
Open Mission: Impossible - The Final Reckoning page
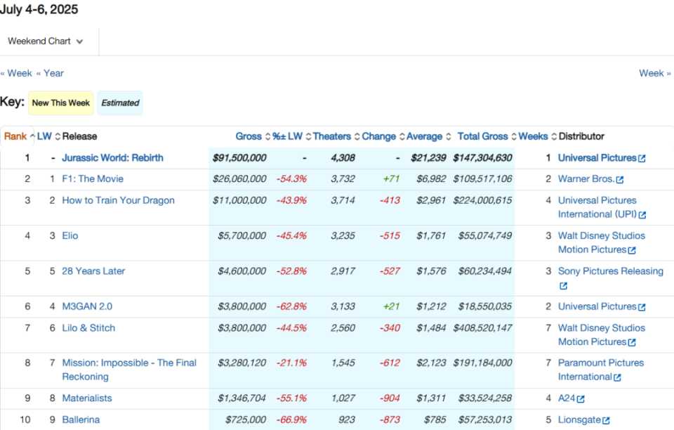pyautogui.click(x=129, y=370)
